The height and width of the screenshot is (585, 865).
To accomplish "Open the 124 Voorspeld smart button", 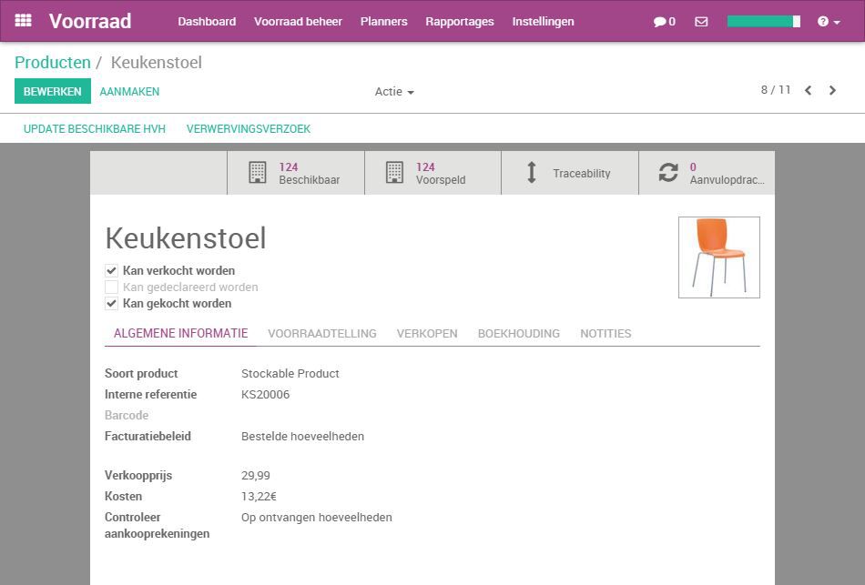I will tap(431, 172).
